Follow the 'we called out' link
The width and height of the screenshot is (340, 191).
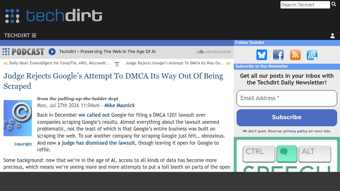94,115
